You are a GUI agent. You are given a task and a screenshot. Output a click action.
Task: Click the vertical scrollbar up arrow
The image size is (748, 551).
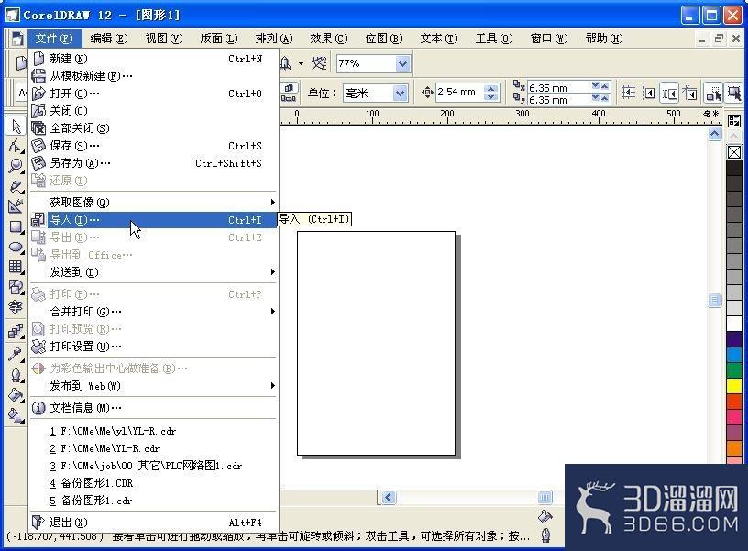(x=714, y=134)
